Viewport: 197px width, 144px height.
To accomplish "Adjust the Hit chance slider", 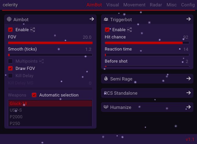I will [x=147, y=43].
